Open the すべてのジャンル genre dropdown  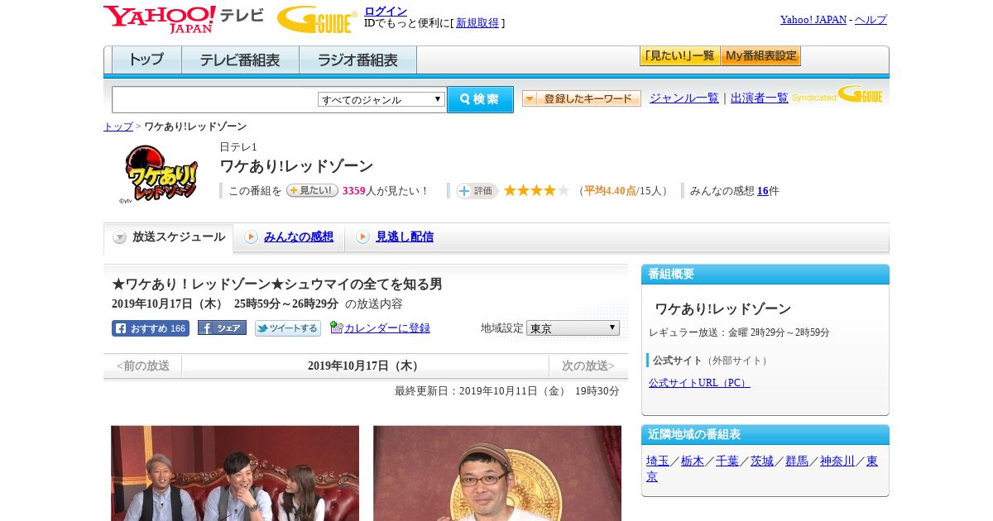click(381, 99)
